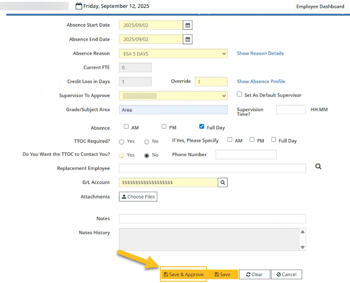Check the Absence AM checkbox
Image resolution: width=350 pixels, height=283 pixels.
[x=126, y=126]
